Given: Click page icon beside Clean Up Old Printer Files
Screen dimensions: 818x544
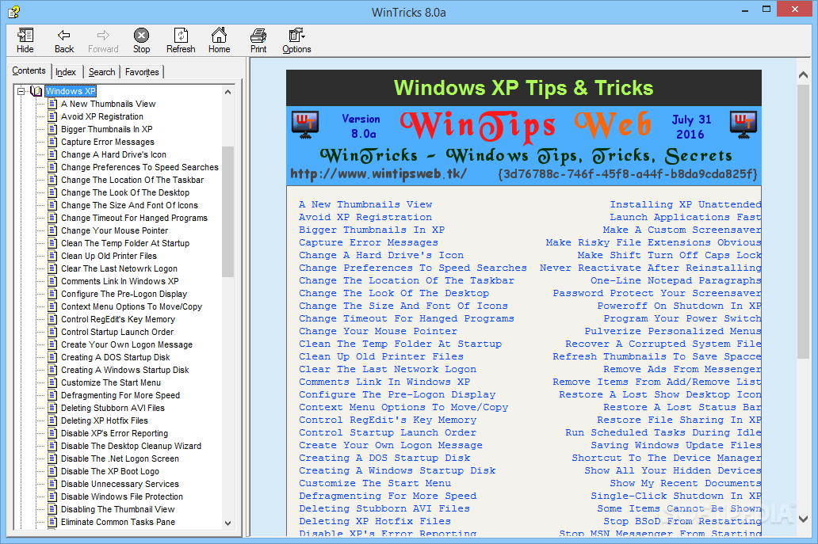Looking at the screenshot, I should point(52,256).
